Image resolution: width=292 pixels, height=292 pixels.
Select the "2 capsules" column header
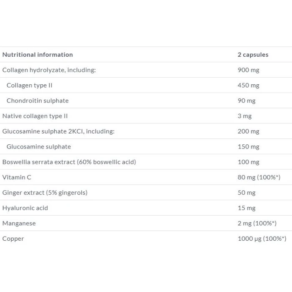point(253,55)
